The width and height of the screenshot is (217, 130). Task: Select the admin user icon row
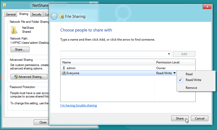click(x=63, y=68)
